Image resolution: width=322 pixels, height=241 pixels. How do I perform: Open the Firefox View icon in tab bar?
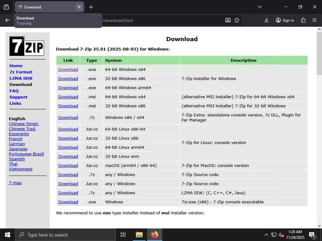(6, 7)
